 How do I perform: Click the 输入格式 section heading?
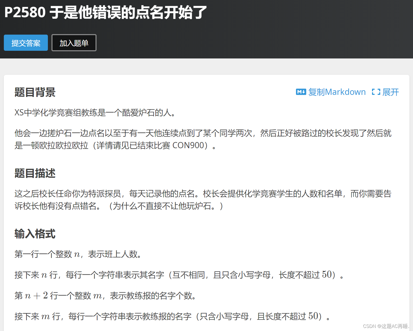(35, 234)
